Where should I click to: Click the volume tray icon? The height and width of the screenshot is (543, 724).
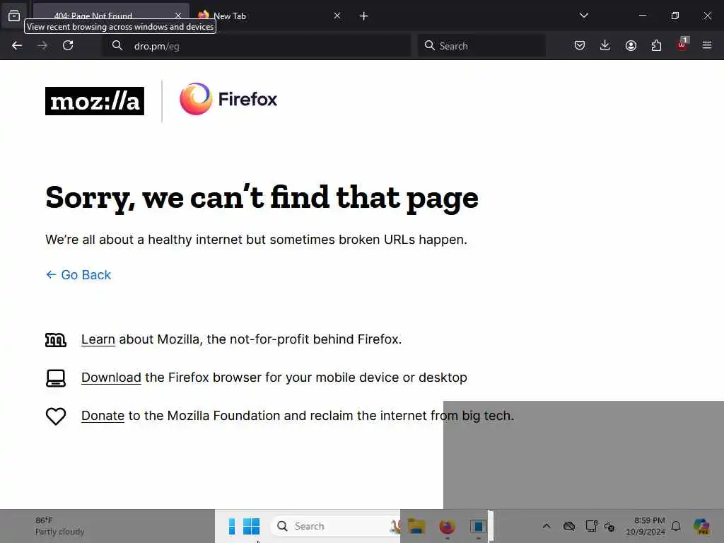[609, 526]
